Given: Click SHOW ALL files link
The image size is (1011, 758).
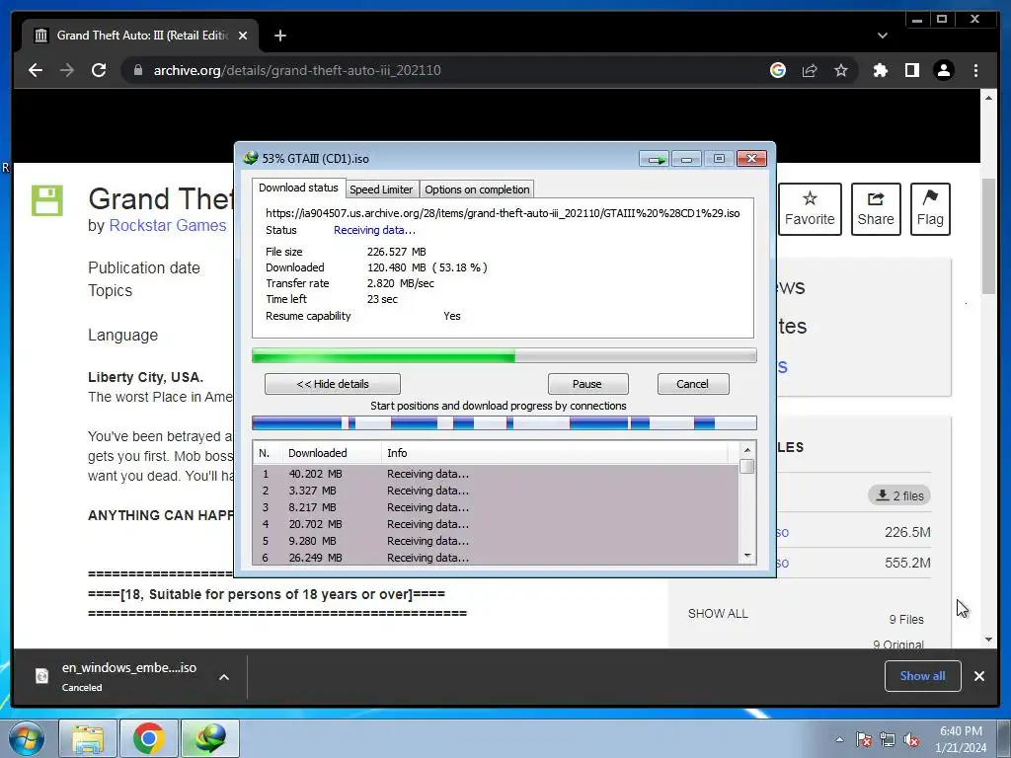Looking at the screenshot, I should pos(718,614).
